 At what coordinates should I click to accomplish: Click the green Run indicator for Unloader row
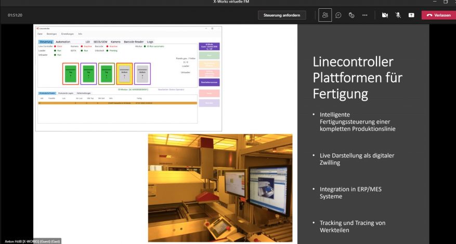pyautogui.click(x=55, y=55)
